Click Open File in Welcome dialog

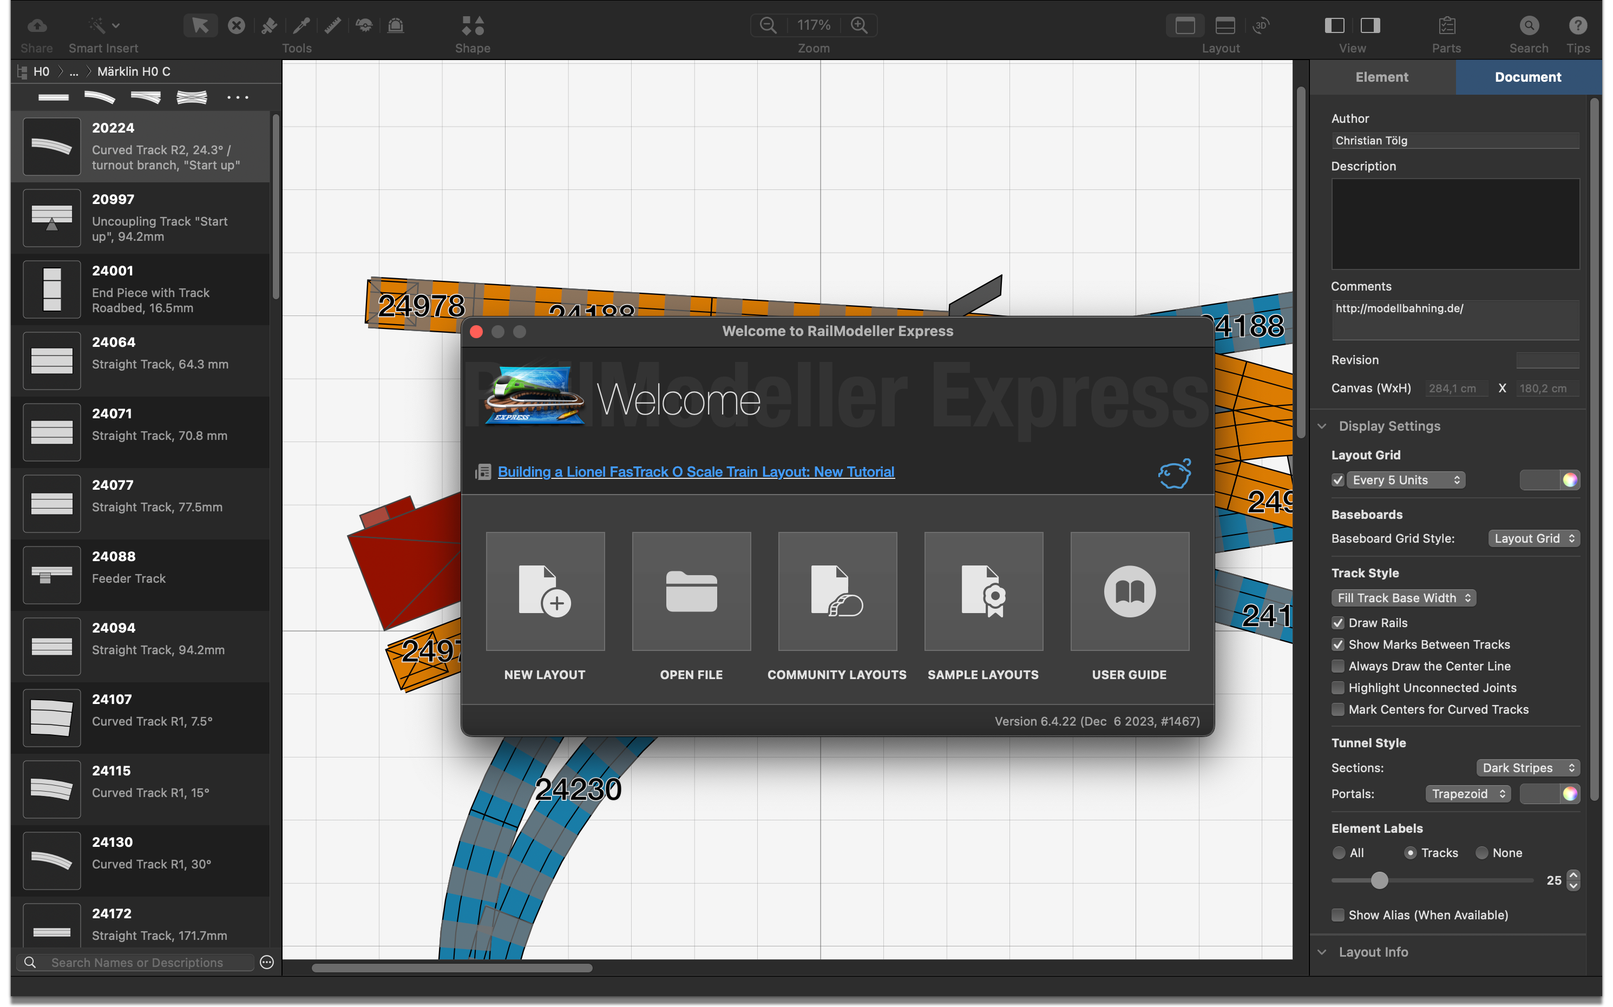pos(691,591)
